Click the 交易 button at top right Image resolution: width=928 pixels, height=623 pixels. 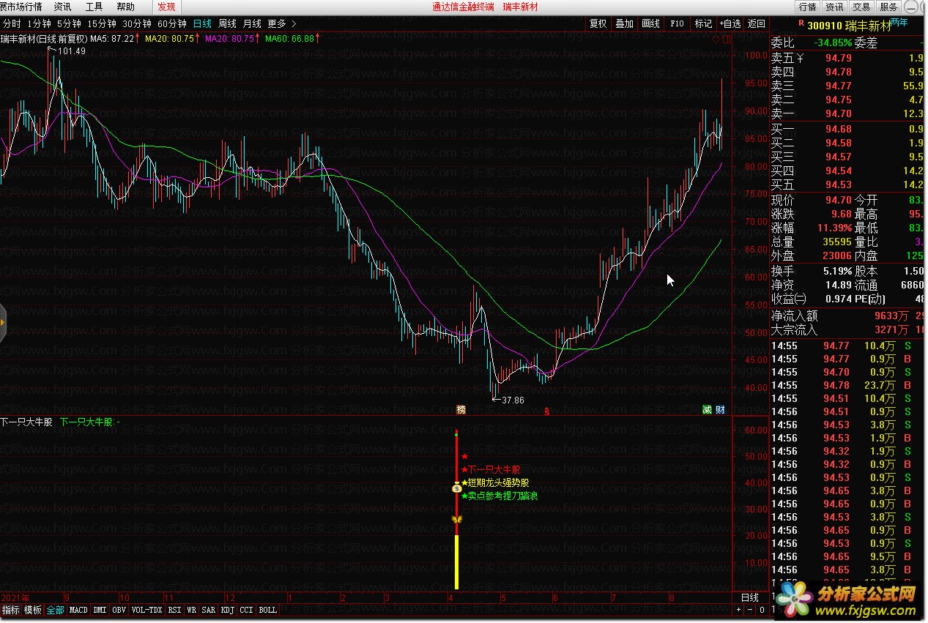(861, 7)
